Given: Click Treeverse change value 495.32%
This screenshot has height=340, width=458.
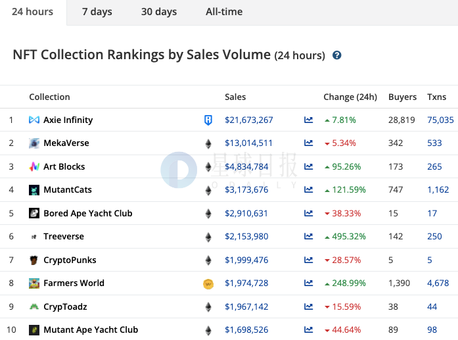Looking at the screenshot, I should point(349,236).
